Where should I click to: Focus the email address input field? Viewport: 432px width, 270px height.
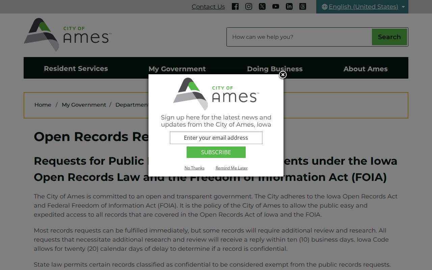click(x=216, y=138)
